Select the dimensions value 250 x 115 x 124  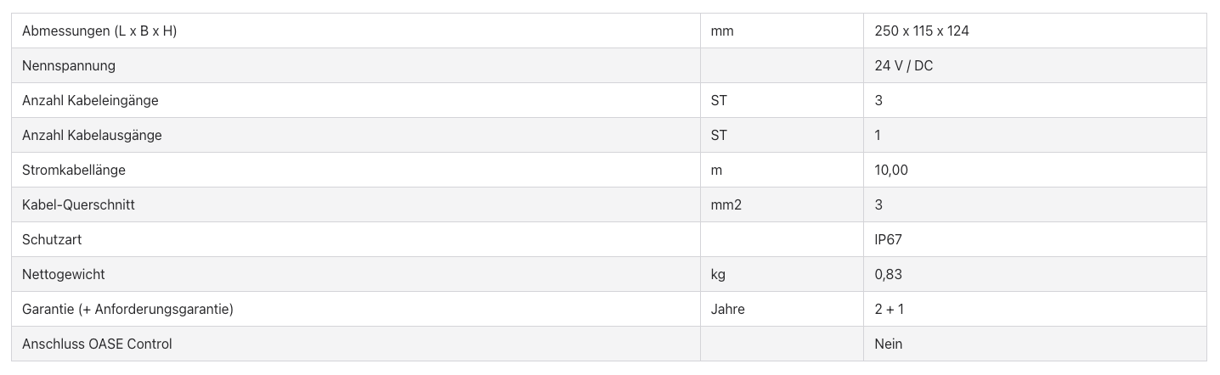pyautogui.click(x=922, y=31)
